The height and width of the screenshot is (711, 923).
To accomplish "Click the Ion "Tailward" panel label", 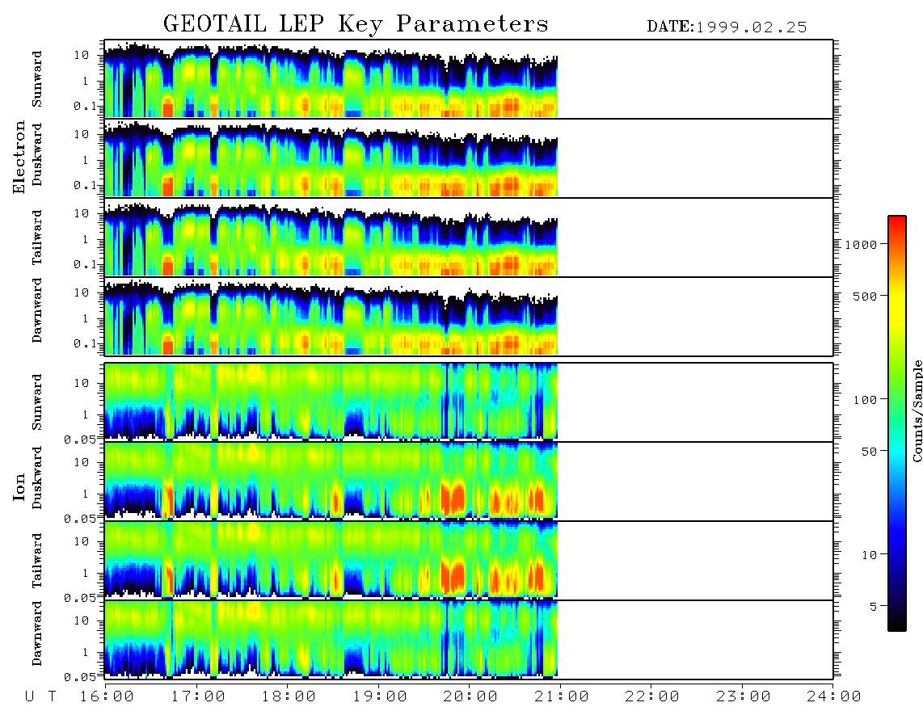I will point(37,561).
